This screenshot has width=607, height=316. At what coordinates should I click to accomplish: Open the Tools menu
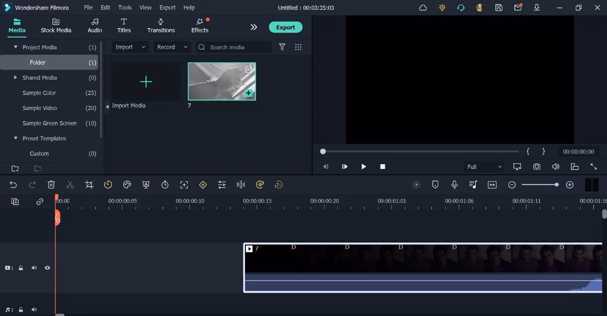pyautogui.click(x=125, y=7)
